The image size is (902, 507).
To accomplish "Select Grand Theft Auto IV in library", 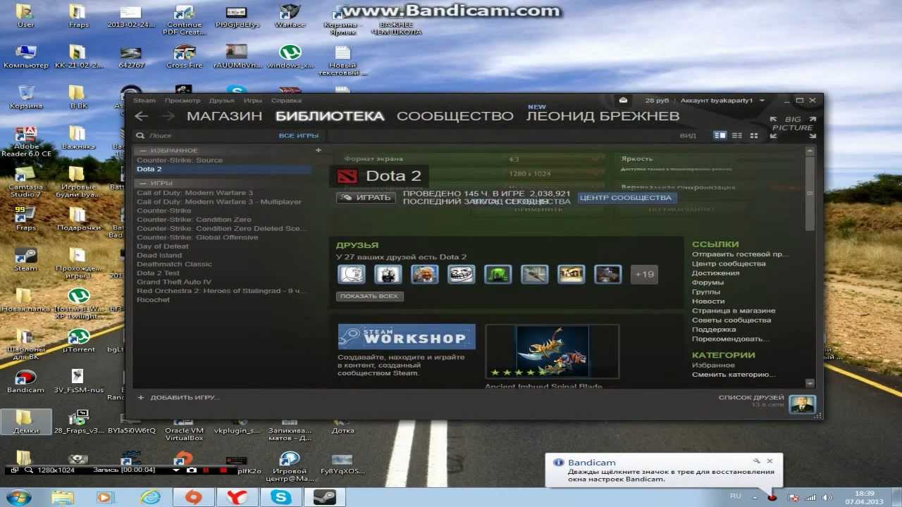I will 174,282.
